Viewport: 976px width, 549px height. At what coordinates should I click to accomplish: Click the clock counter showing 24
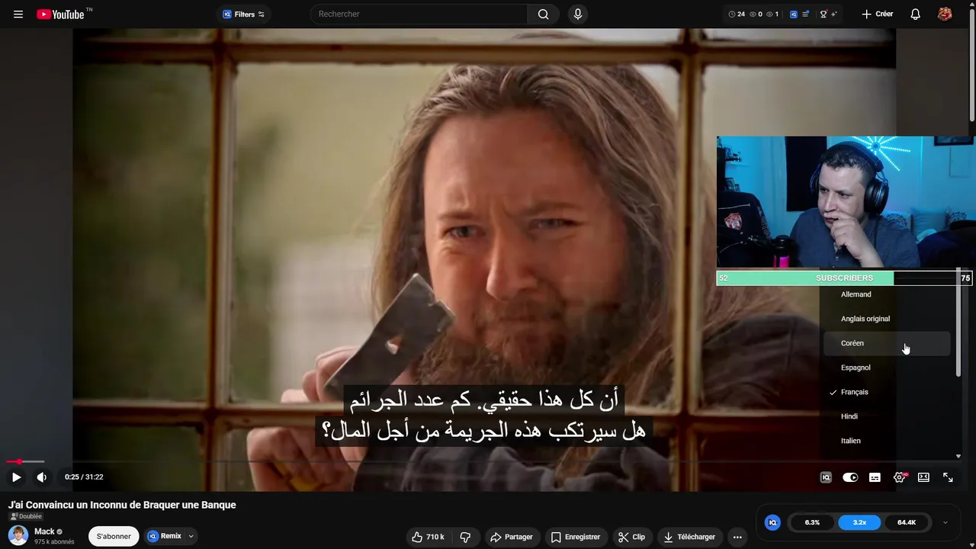click(737, 14)
